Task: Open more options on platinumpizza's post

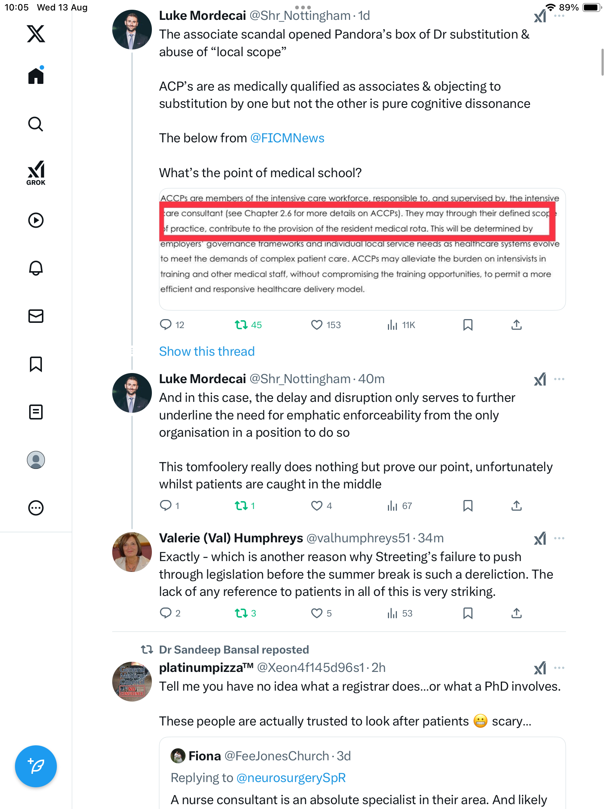Action: click(559, 668)
